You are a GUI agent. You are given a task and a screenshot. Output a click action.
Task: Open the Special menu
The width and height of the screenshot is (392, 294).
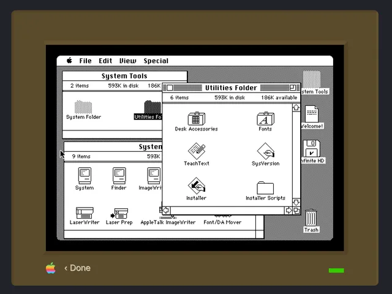(x=156, y=61)
